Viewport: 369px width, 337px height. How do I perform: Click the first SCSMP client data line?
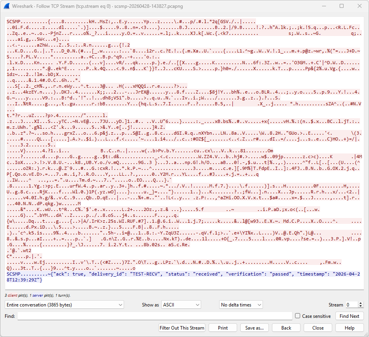pos(131,22)
